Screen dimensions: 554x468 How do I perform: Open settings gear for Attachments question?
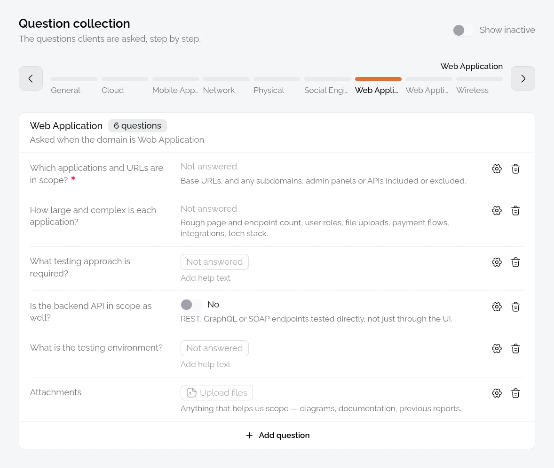pos(497,393)
